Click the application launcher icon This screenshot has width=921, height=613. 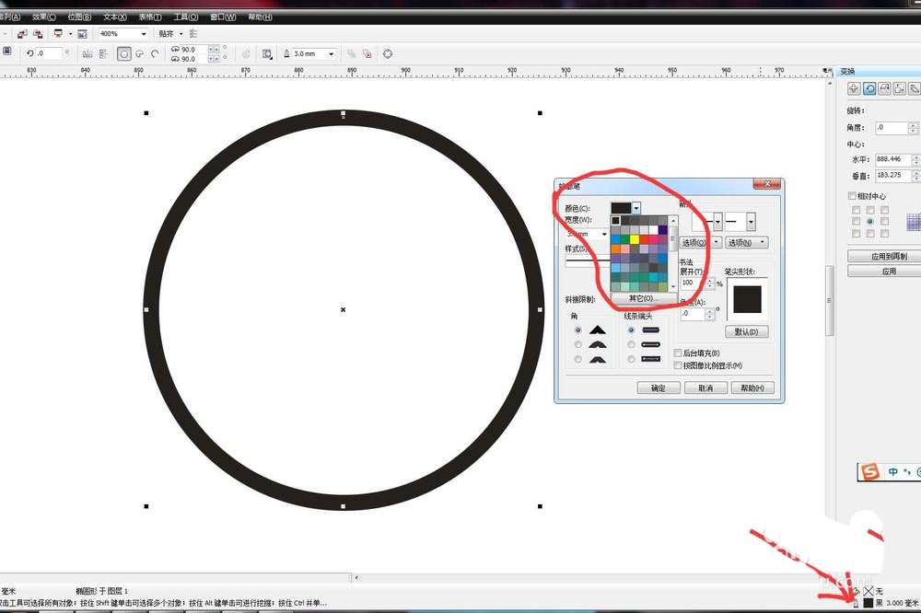(x=58, y=34)
